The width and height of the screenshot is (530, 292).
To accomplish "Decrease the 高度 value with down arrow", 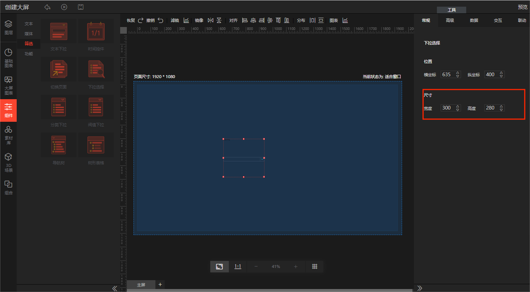I will [501, 110].
